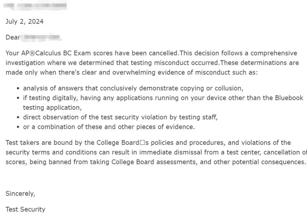This screenshot has height=213, width=307.
Task: Click the Test Security signature
Action: tap(25, 209)
